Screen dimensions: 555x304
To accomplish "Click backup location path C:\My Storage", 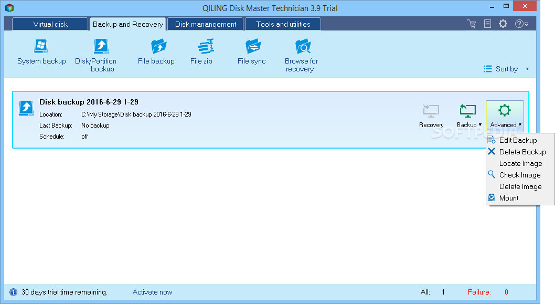I will (x=136, y=114).
